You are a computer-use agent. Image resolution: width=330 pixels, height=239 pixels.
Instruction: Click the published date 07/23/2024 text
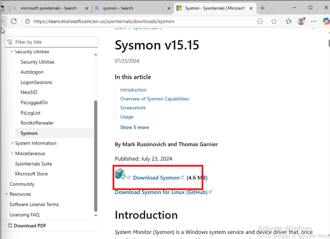pyautogui.click(x=127, y=61)
